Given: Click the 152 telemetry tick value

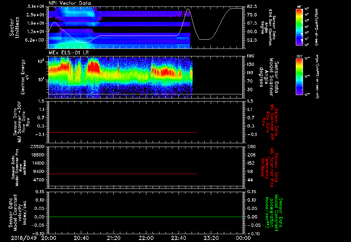Looking at the screenshot, I should point(251,163).
